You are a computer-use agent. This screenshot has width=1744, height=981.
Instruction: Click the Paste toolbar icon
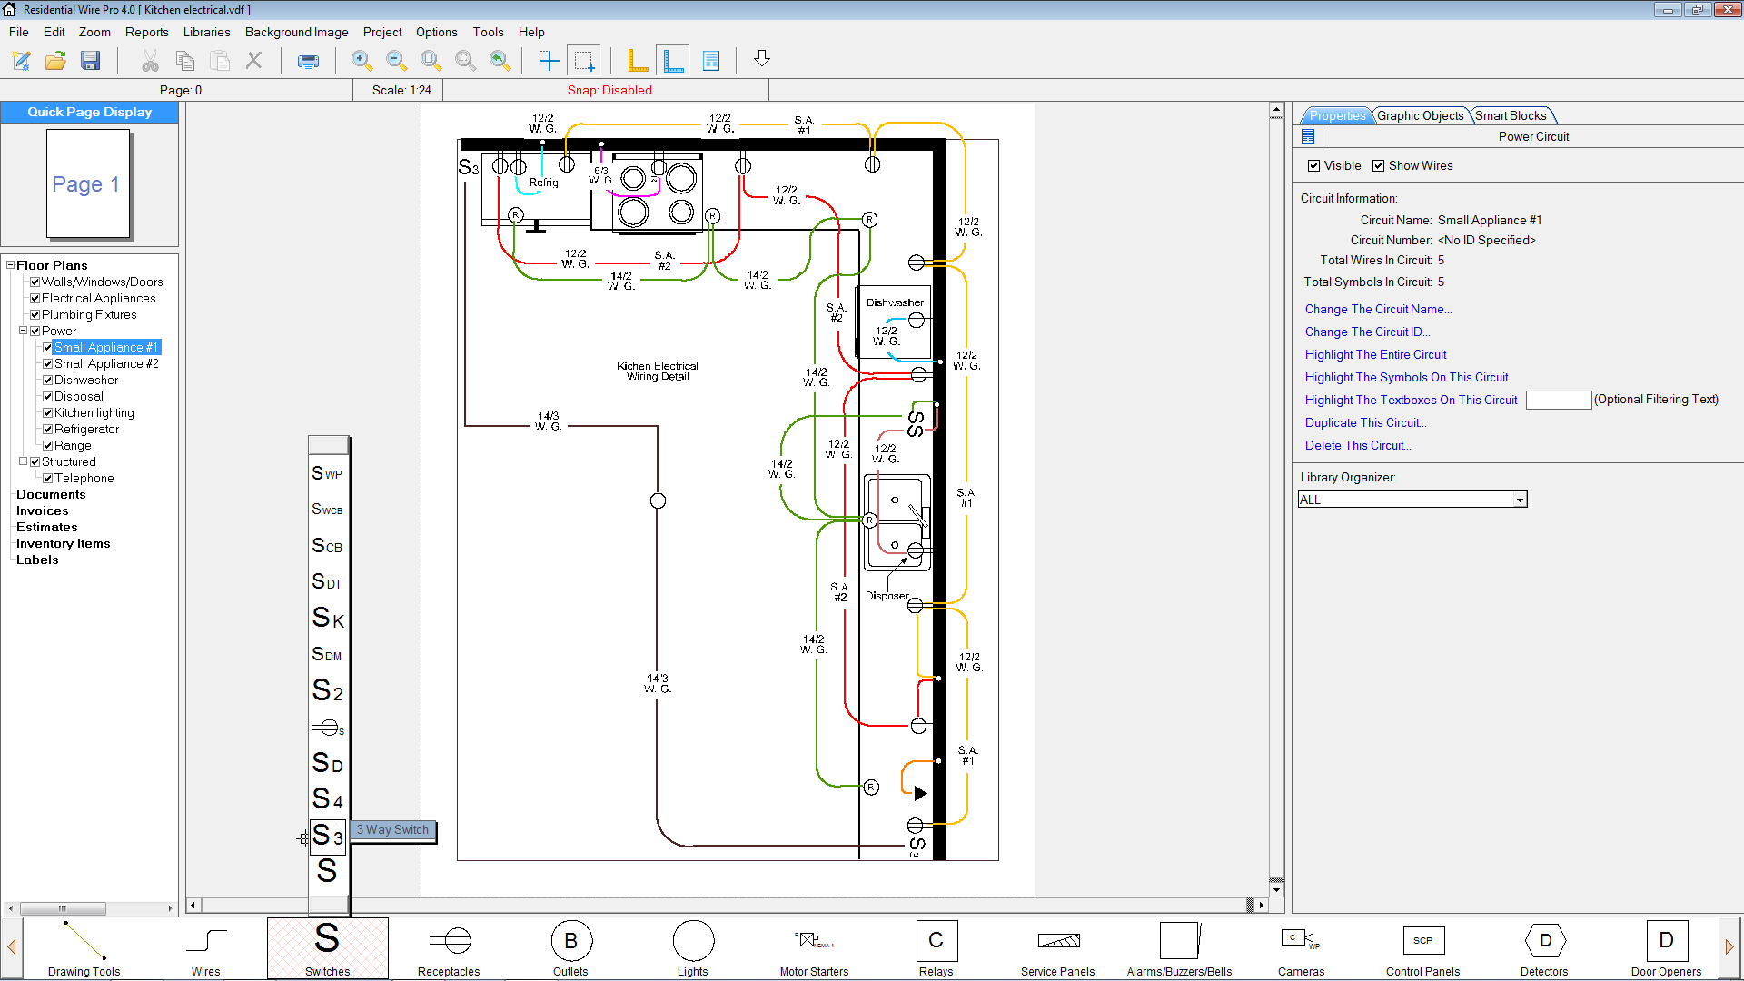coord(220,61)
